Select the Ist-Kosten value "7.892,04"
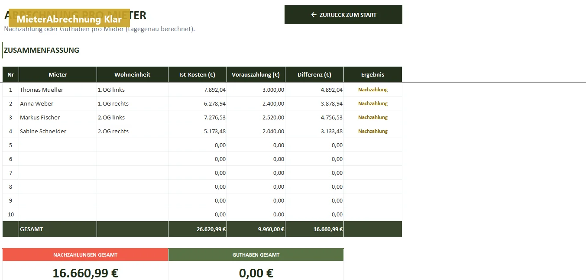This screenshot has height=280, width=586. tap(197, 90)
